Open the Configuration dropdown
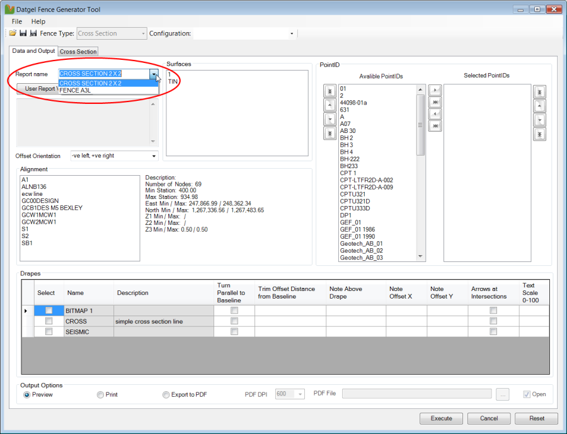567x434 pixels. tap(292, 33)
